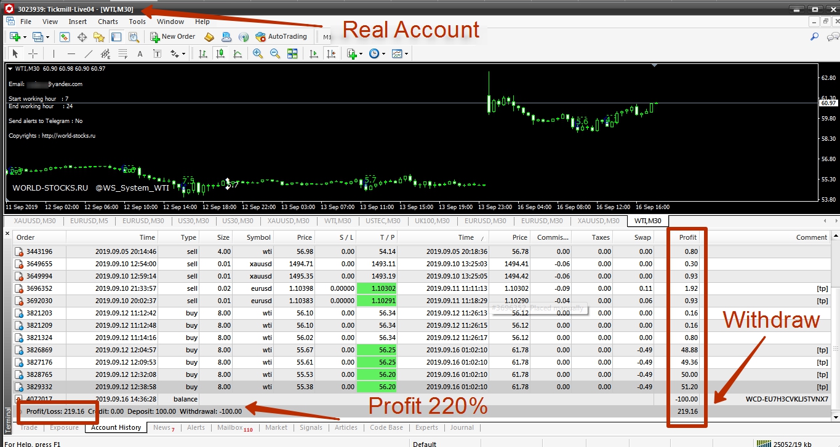Image resolution: width=840 pixels, height=447 pixels.
Task: Switch the chart to candlestick view
Action: tap(218, 53)
